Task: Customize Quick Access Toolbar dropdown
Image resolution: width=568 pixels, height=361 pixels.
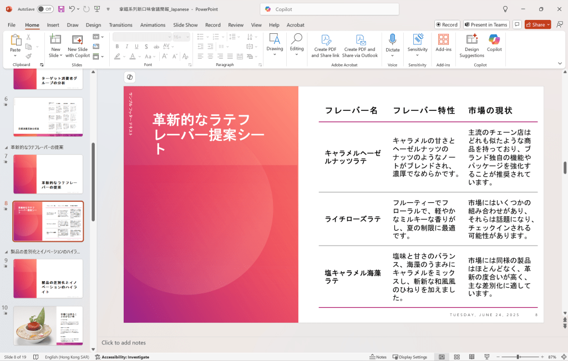Action: [108, 9]
